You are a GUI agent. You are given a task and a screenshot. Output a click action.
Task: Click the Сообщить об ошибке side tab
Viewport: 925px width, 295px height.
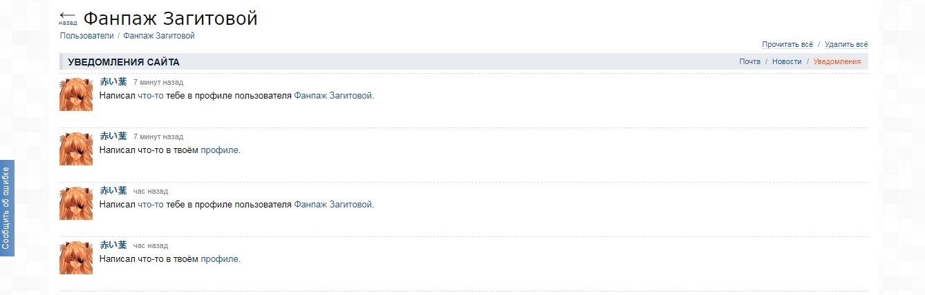pyautogui.click(x=6, y=208)
